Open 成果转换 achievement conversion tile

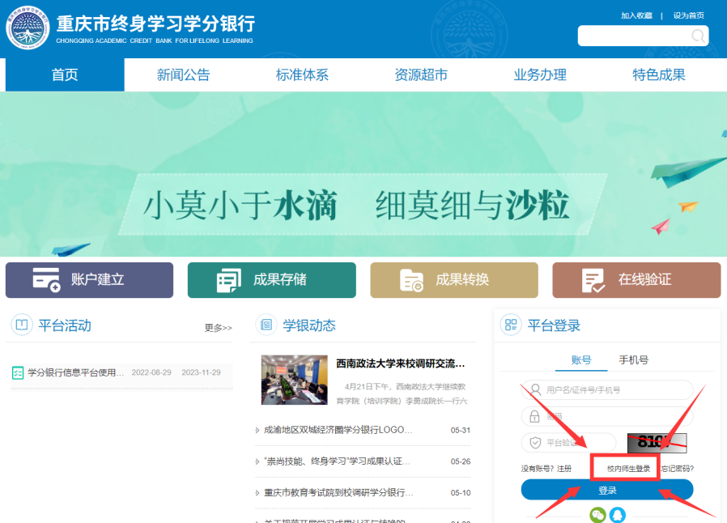pyautogui.click(x=453, y=280)
